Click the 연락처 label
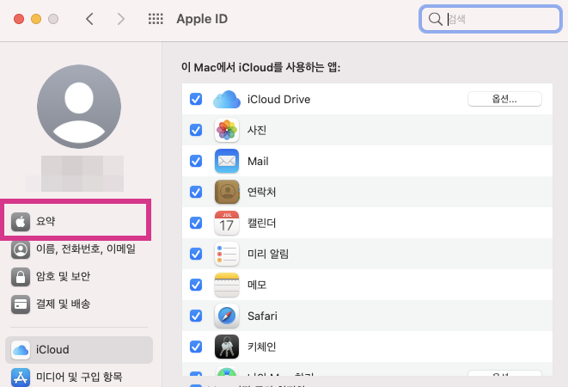 (x=261, y=192)
